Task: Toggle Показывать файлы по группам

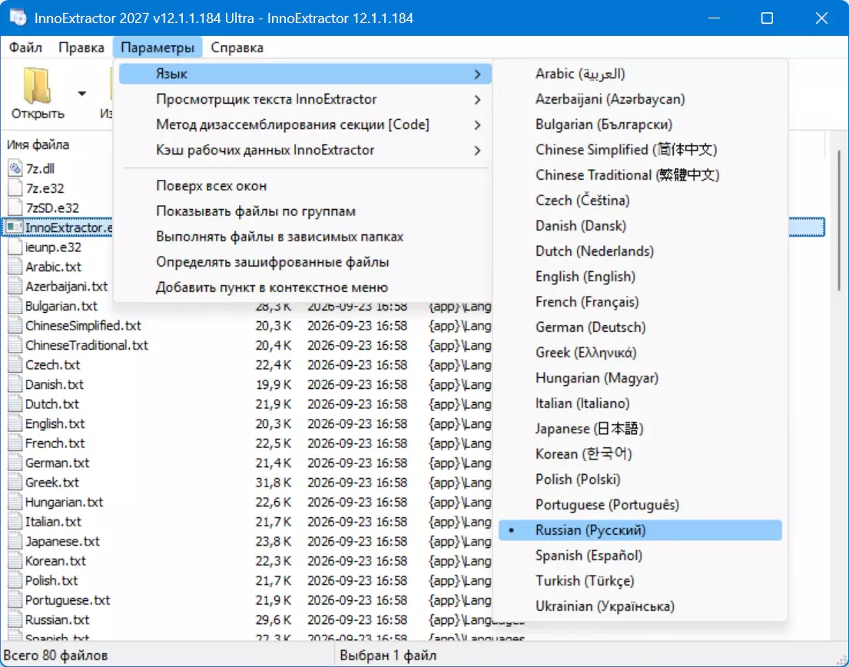Action: point(305,211)
